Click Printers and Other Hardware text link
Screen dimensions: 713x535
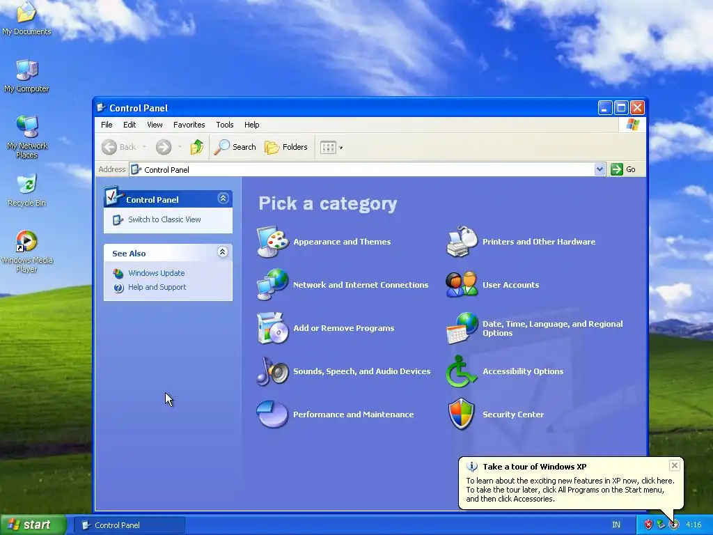coord(539,242)
